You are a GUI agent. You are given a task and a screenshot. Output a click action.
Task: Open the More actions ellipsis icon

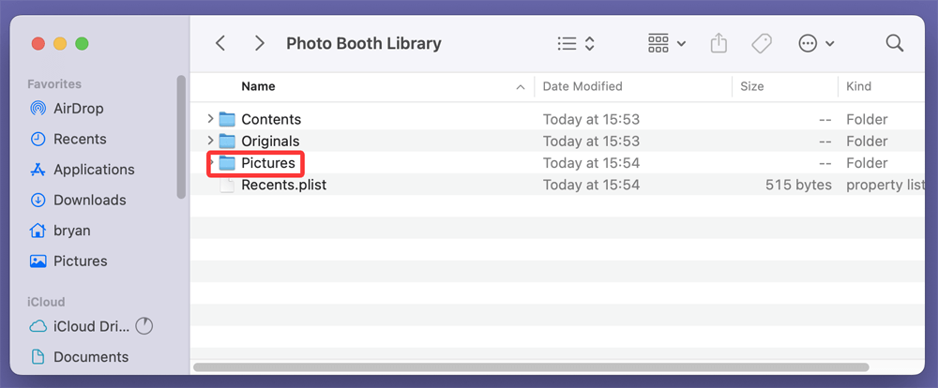coord(808,43)
